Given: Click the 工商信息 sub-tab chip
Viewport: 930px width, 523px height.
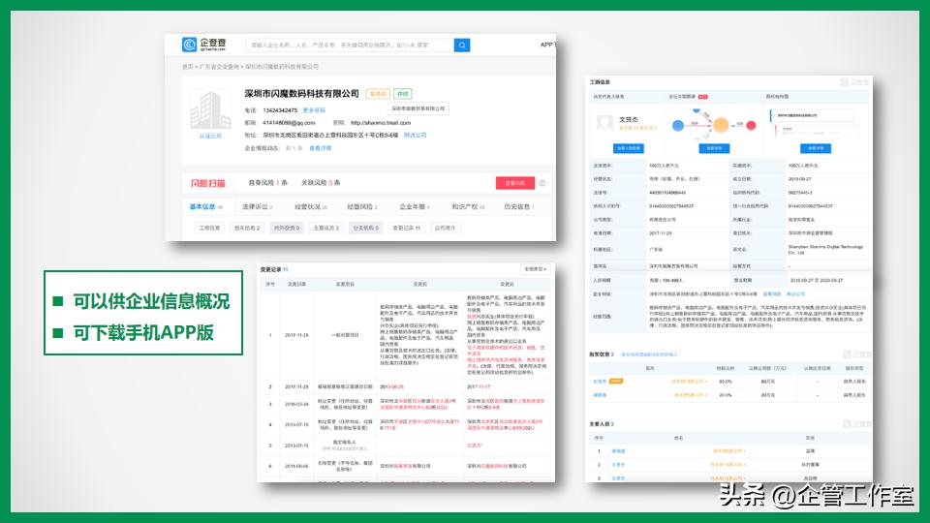Looking at the screenshot, I should click(x=209, y=228).
